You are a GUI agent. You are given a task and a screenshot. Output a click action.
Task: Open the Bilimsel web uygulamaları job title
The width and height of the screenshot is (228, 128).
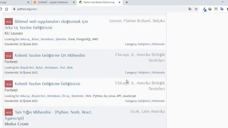pos(46,25)
